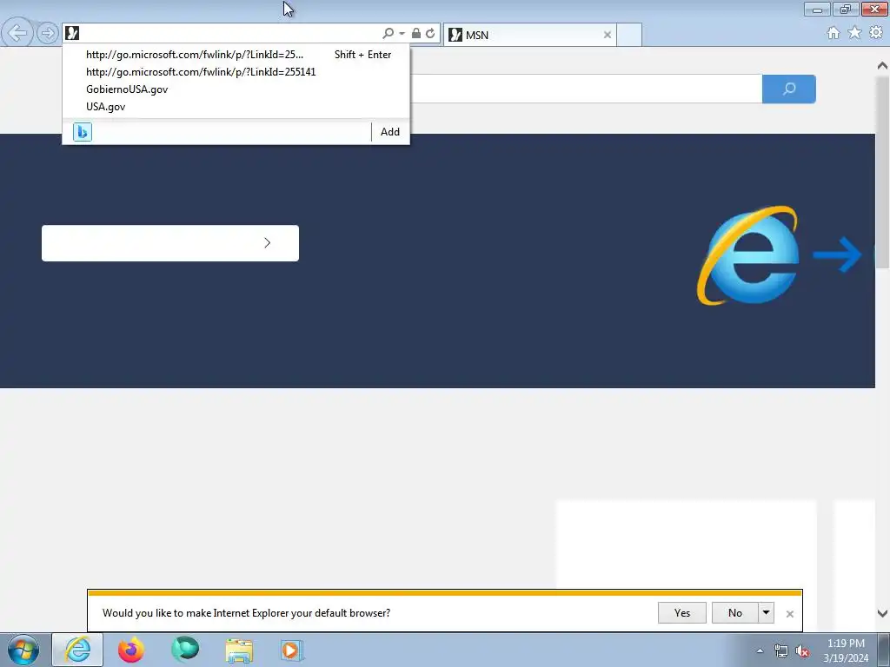Open the Windows Start menu
The height and width of the screenshot is (667, 890).
point(23,650)
